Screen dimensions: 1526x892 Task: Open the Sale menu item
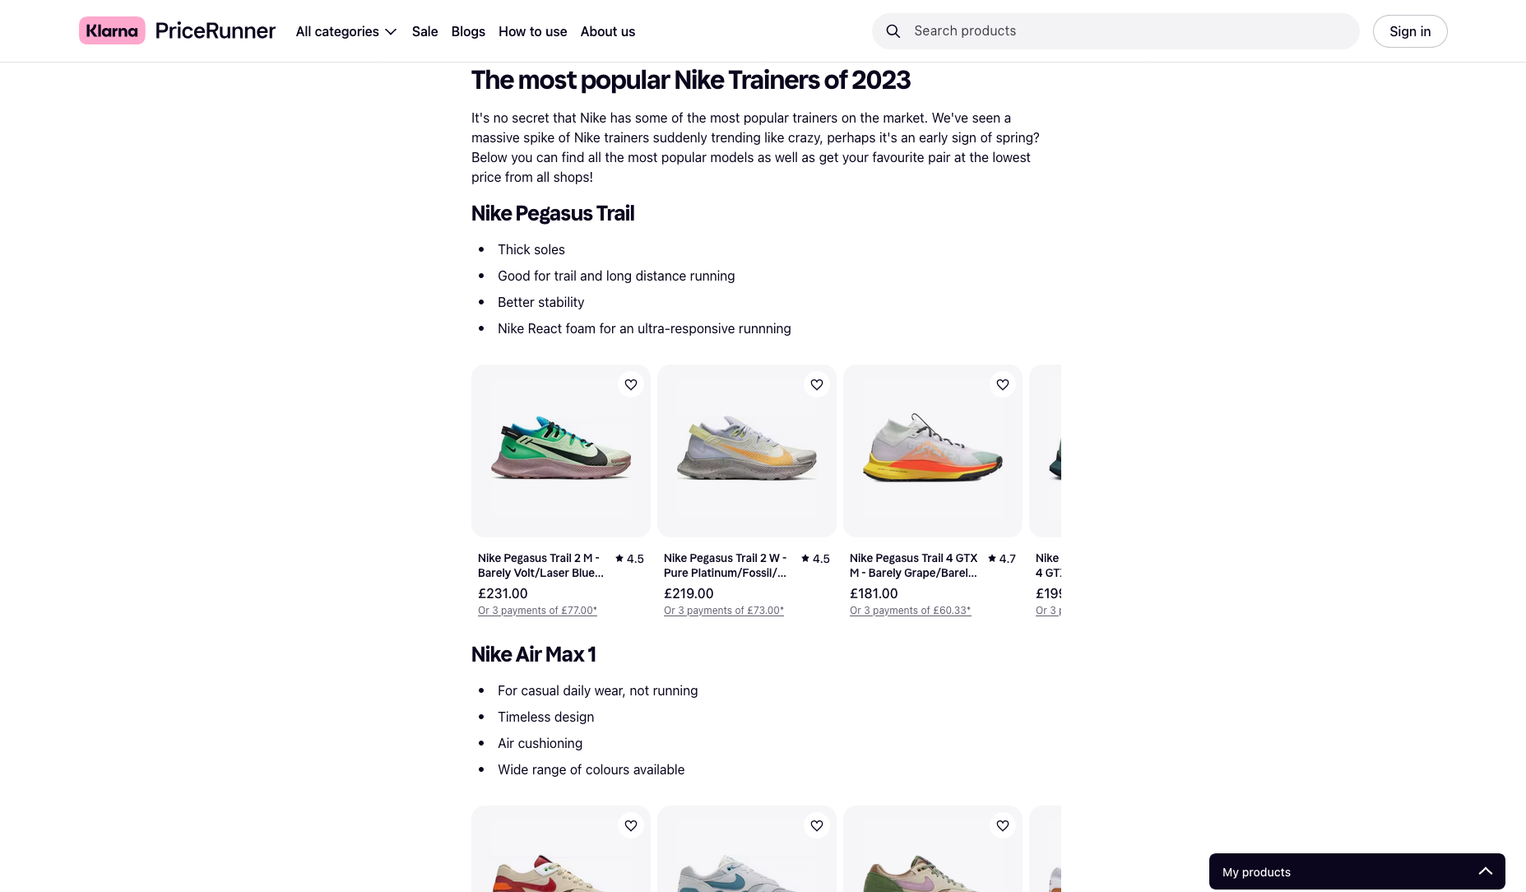tap(424, 31)
